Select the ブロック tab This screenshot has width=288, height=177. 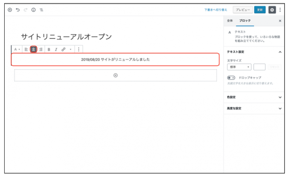click(245, 21)
